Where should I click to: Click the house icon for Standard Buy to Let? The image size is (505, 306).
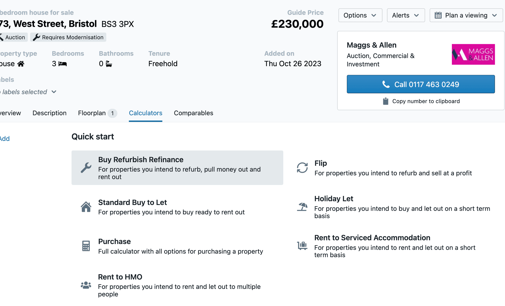point(86,207)
